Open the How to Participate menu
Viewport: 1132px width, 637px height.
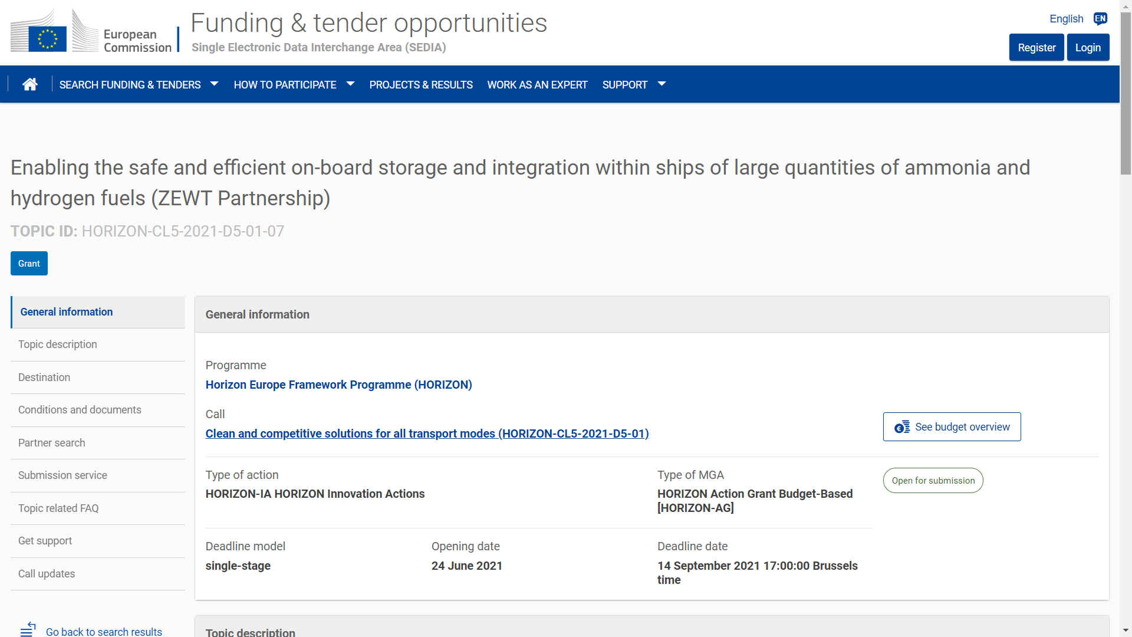285,84
